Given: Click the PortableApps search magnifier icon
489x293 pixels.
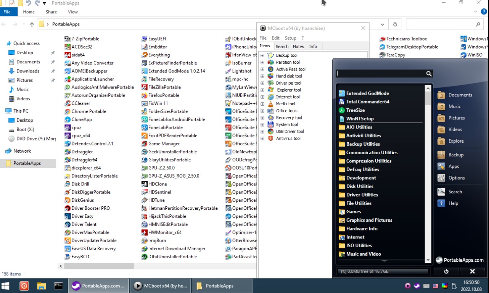Looking at the screenshot, I should click(x=429, y=74).
